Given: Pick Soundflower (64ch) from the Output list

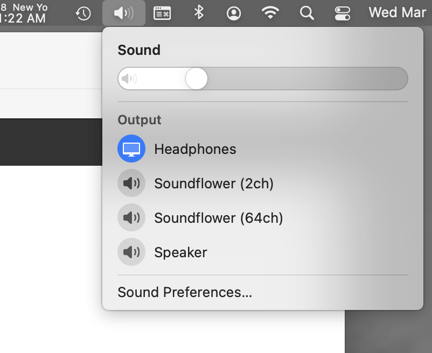Looking at the screenshot, I should pos(218,218).
